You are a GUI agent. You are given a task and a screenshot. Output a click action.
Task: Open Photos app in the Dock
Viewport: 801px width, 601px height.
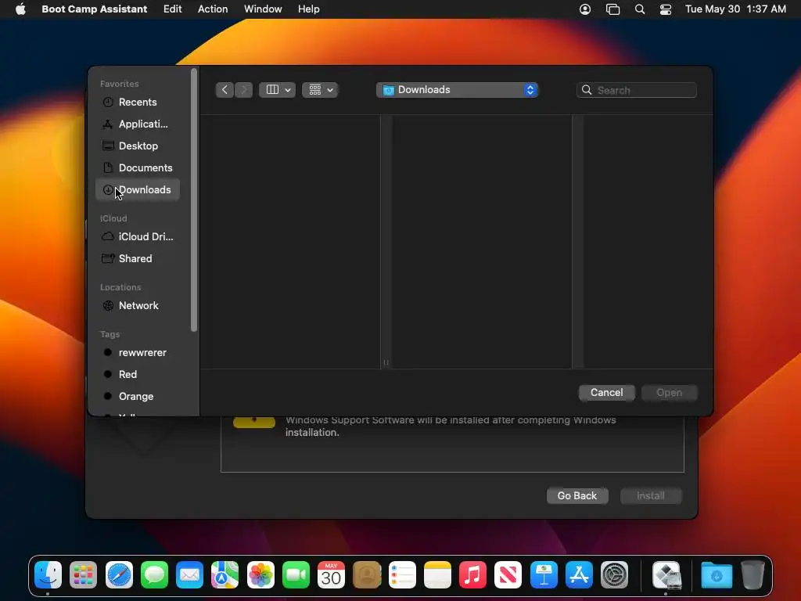[260, 575]
